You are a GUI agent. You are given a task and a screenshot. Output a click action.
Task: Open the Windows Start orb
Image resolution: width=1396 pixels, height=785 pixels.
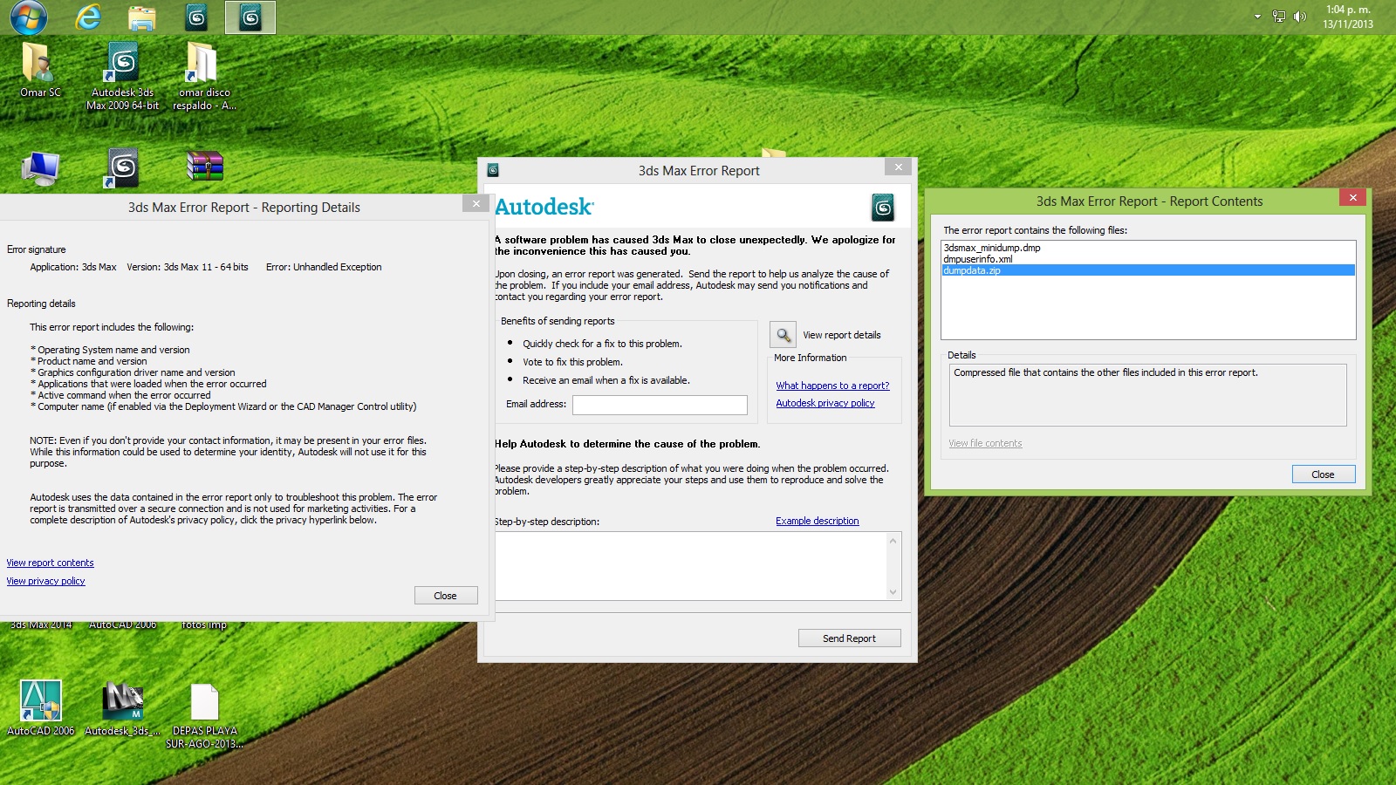[x=28, y=17]
